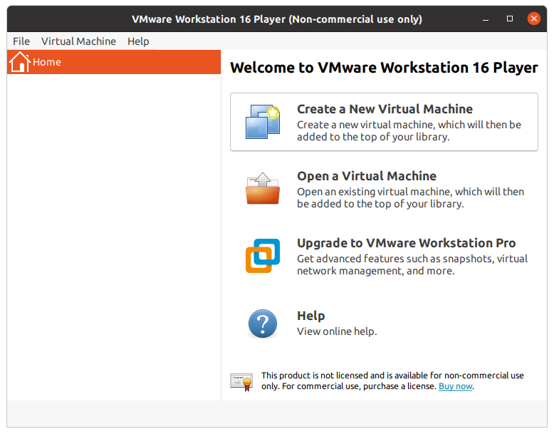Click the VMware Workstation Pro logo icon

point(263,256)
